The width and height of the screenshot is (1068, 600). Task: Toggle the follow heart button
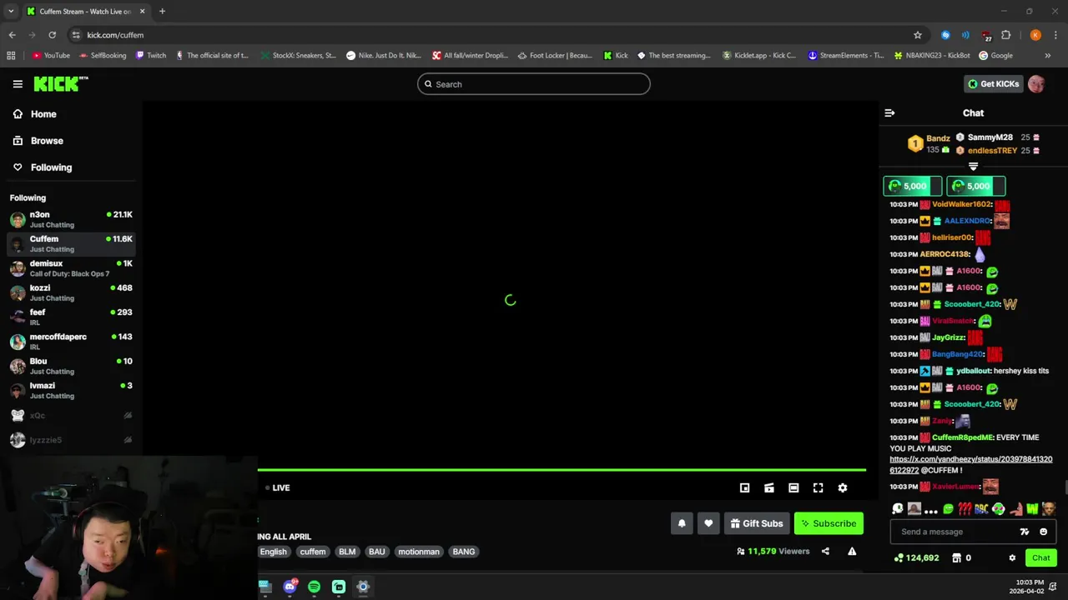click(708, 523)
